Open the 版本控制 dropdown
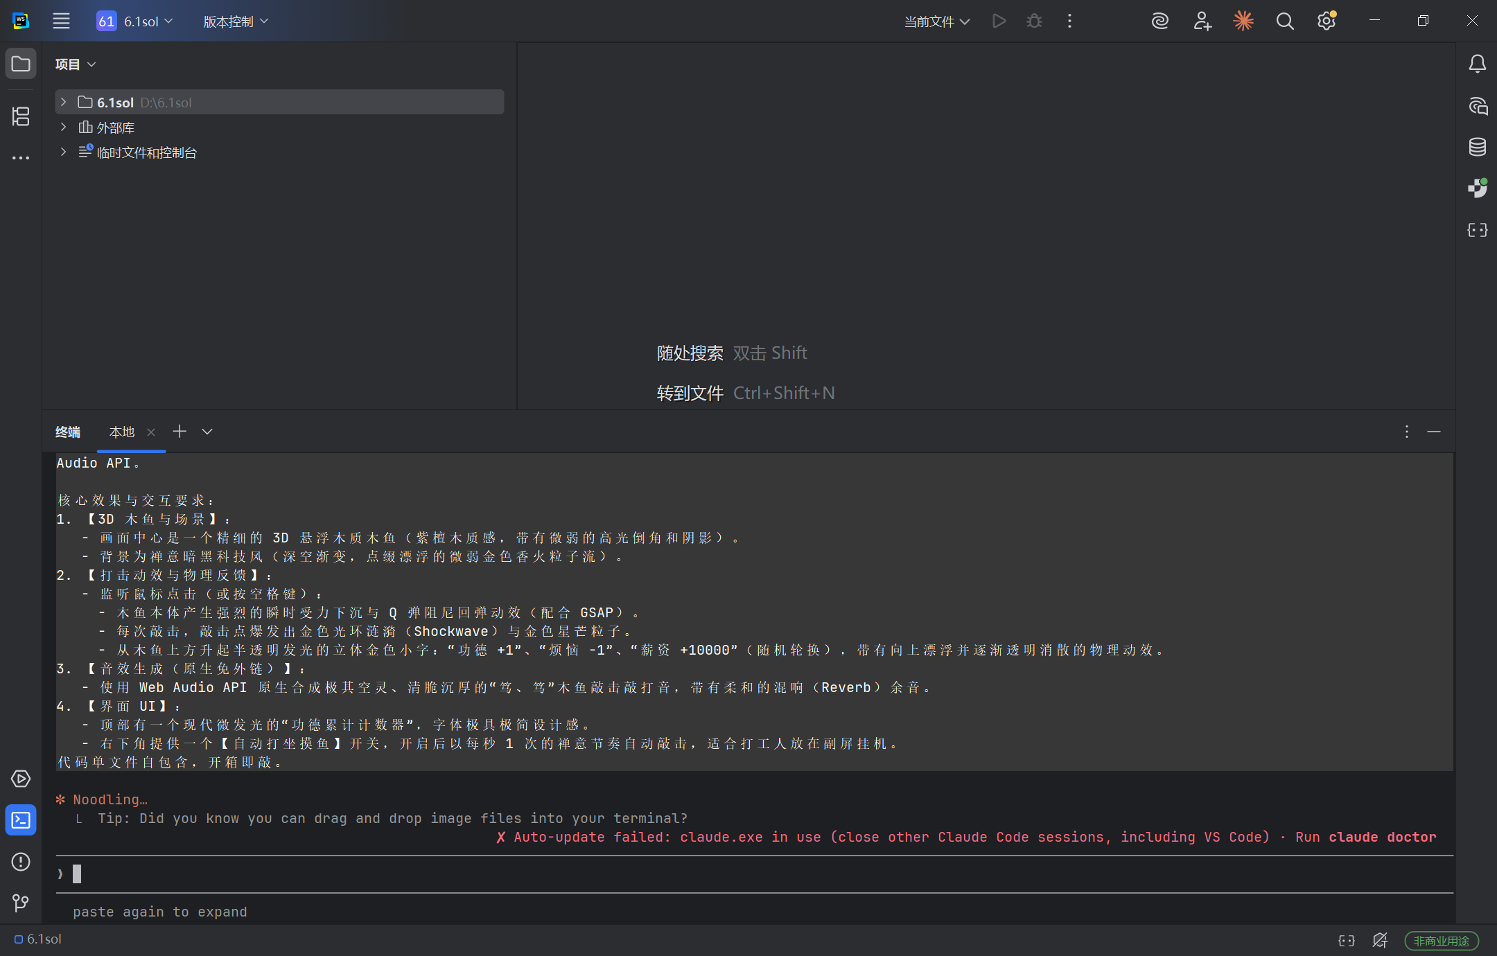Screen dimensions: 1497x956 236,21
